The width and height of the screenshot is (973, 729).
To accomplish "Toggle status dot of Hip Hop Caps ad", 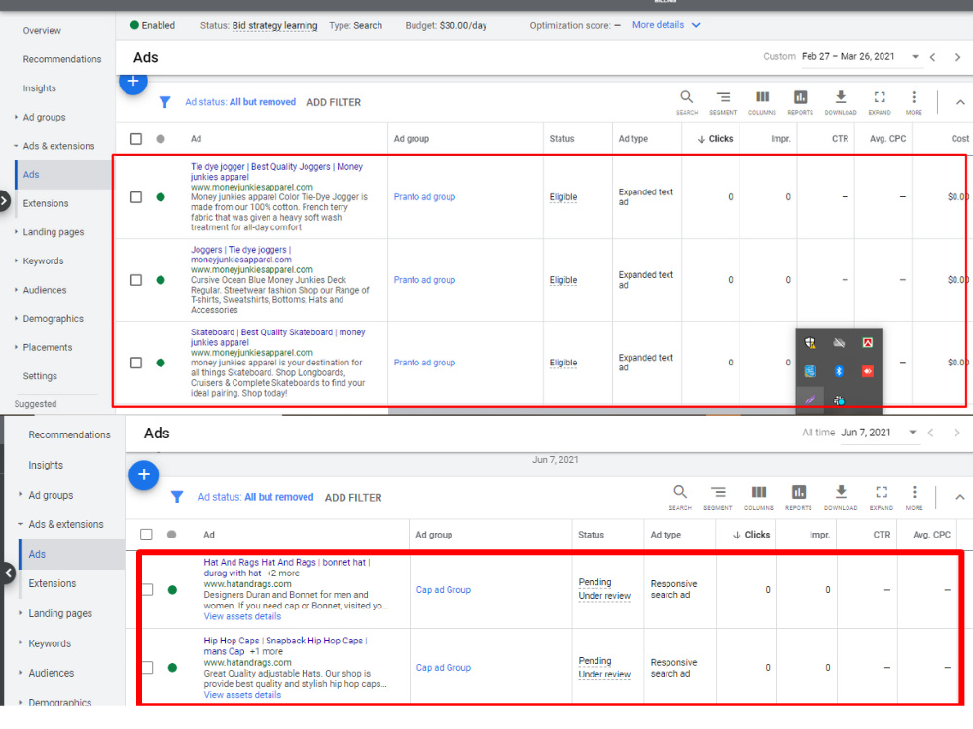I will point(172,668).
